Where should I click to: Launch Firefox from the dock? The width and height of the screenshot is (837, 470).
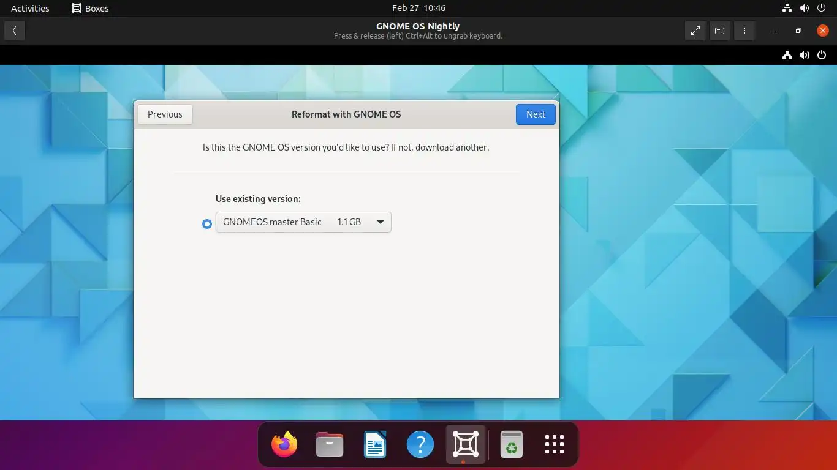[x=284, y=444]
